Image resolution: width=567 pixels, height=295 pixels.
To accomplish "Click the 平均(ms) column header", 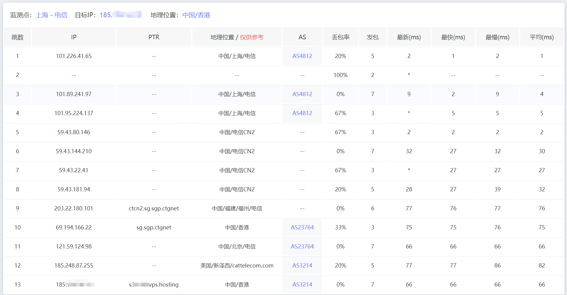I will (x=542, y=37).
